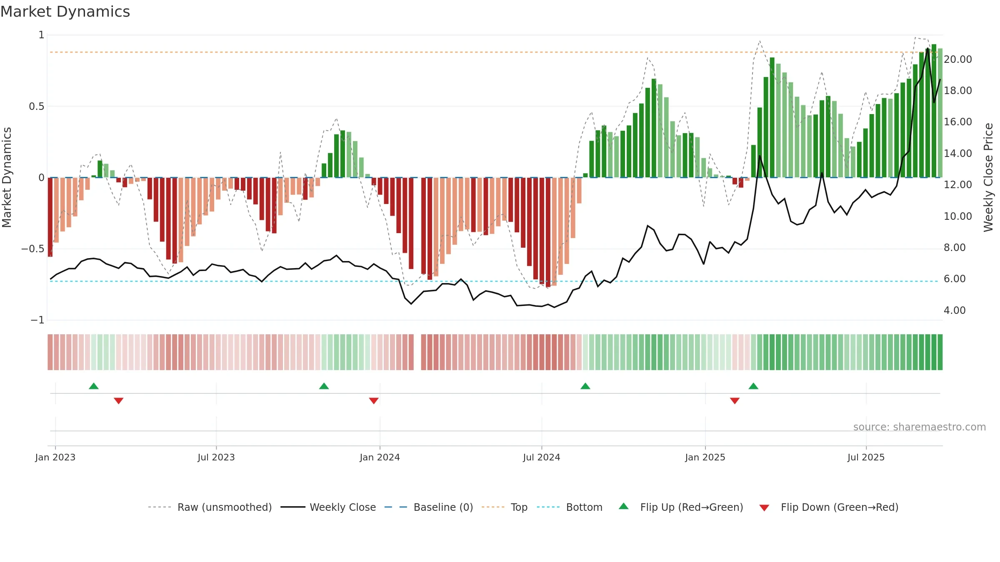The image size is (1000, 562).
Task: Click the −1 left axis tick label
Action: click(x=37, y=320)
